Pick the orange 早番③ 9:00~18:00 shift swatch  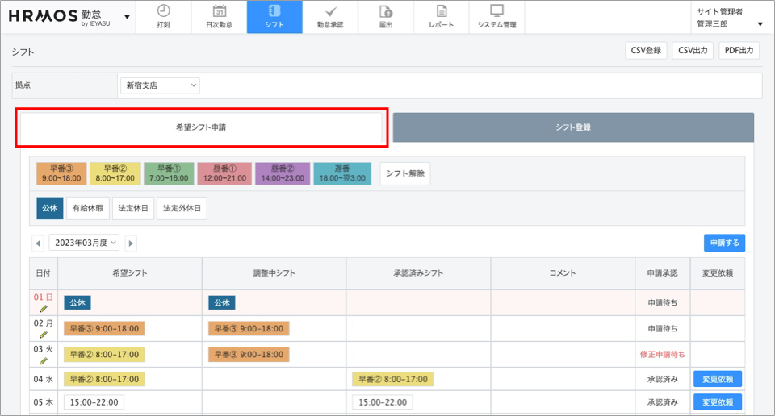[x=61, y=173]
